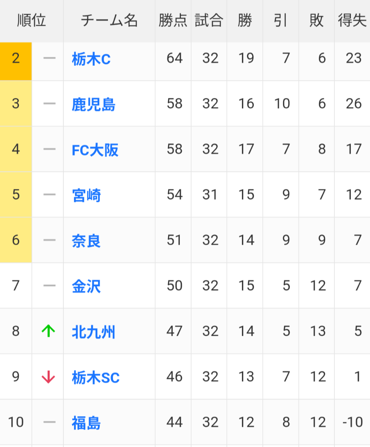Click the 得失 column header

pyautogui.click(x=352, y=21)
